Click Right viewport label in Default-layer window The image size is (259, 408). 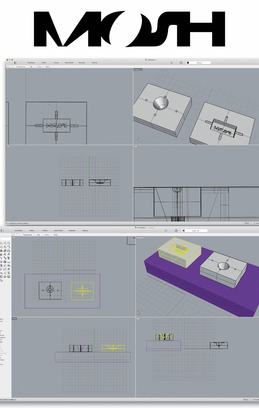[135, 147]
